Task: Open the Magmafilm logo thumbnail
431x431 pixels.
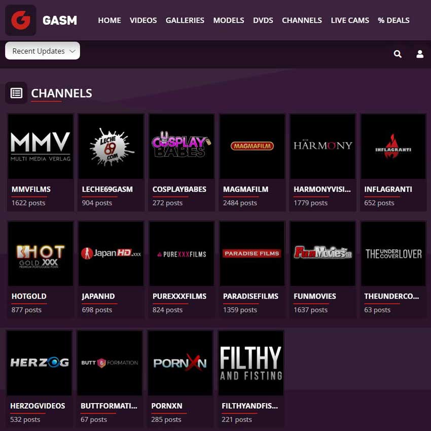Action: [x=252, y=147]
